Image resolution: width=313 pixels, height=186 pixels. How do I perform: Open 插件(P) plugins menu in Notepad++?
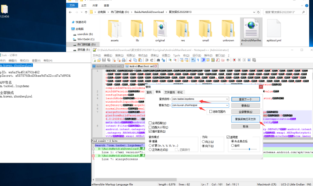pos(208,55)
